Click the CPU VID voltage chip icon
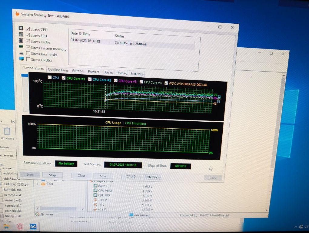Viewport: 309px width, 233px height. point(95,195)
